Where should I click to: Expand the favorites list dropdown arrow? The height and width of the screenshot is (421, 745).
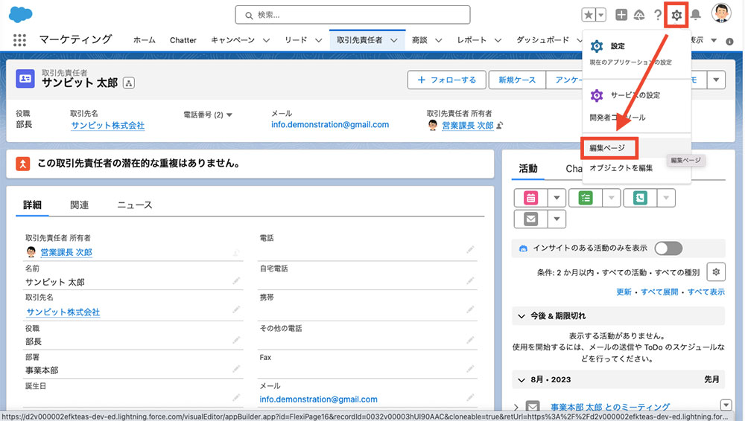tap(601, 15)
